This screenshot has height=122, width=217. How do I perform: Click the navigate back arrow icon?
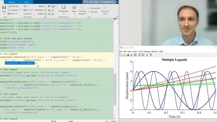click(25, 6)
